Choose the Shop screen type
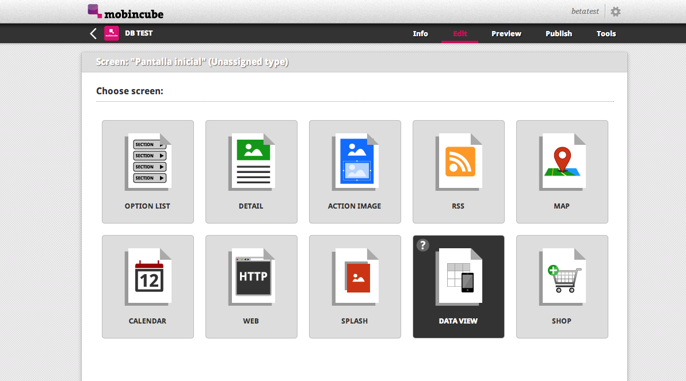 click(562, 287)
